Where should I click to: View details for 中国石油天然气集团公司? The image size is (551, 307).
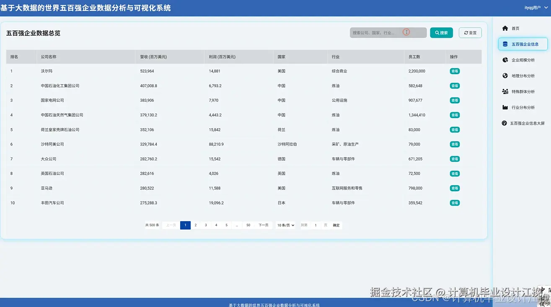[455, 115]
